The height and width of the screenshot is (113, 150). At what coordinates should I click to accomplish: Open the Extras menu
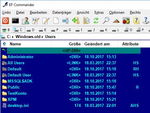click(x=99, y=12)
